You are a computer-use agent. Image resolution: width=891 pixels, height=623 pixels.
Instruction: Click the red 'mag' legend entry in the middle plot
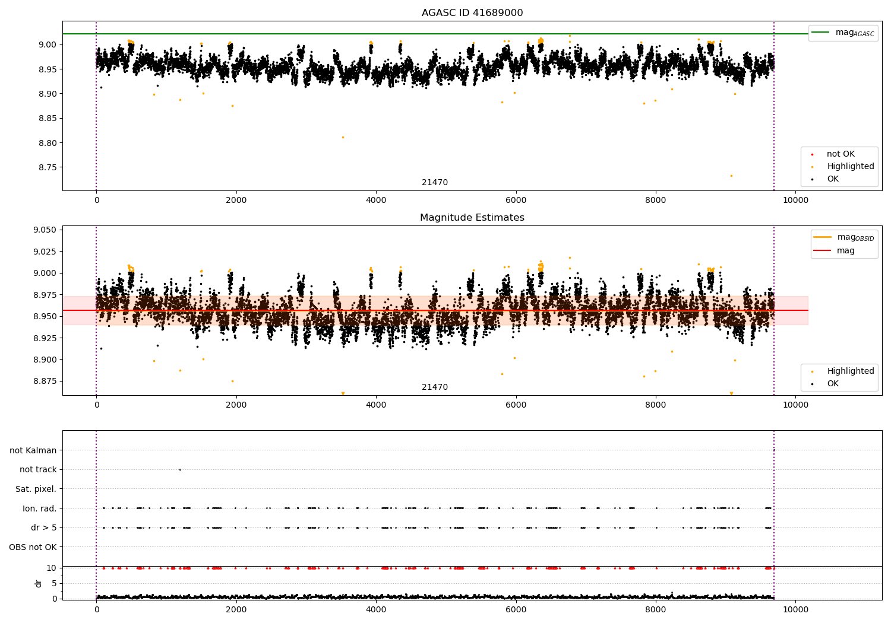point(835,251)
